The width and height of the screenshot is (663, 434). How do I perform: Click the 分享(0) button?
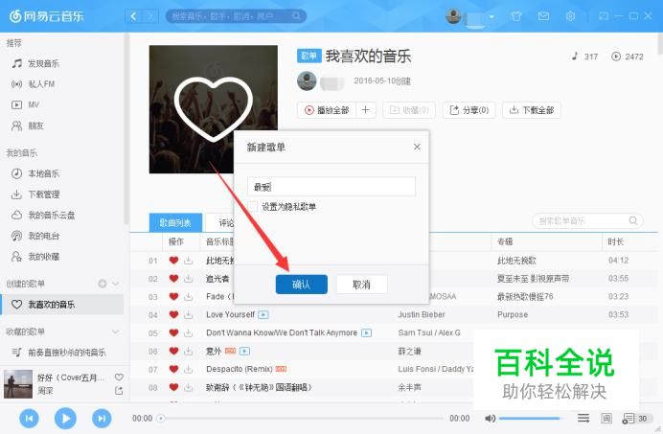(x=469, y=110)
